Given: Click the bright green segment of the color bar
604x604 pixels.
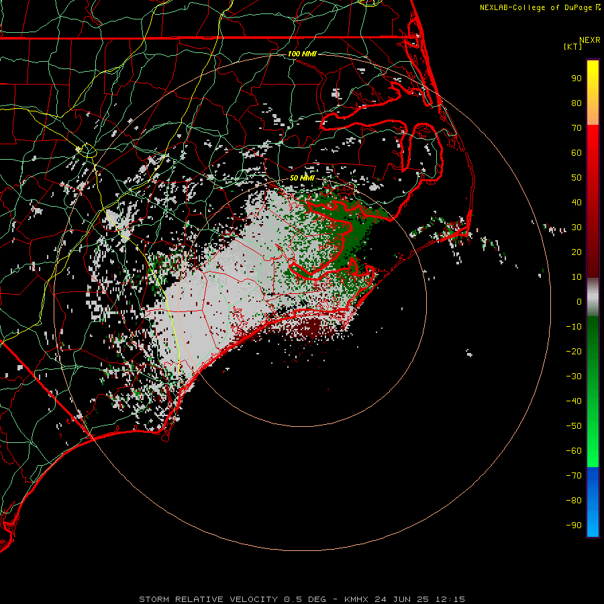Looking at the screenshot, I should pos(593,392).
